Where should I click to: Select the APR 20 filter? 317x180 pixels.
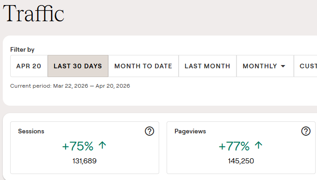click(29, 66)
